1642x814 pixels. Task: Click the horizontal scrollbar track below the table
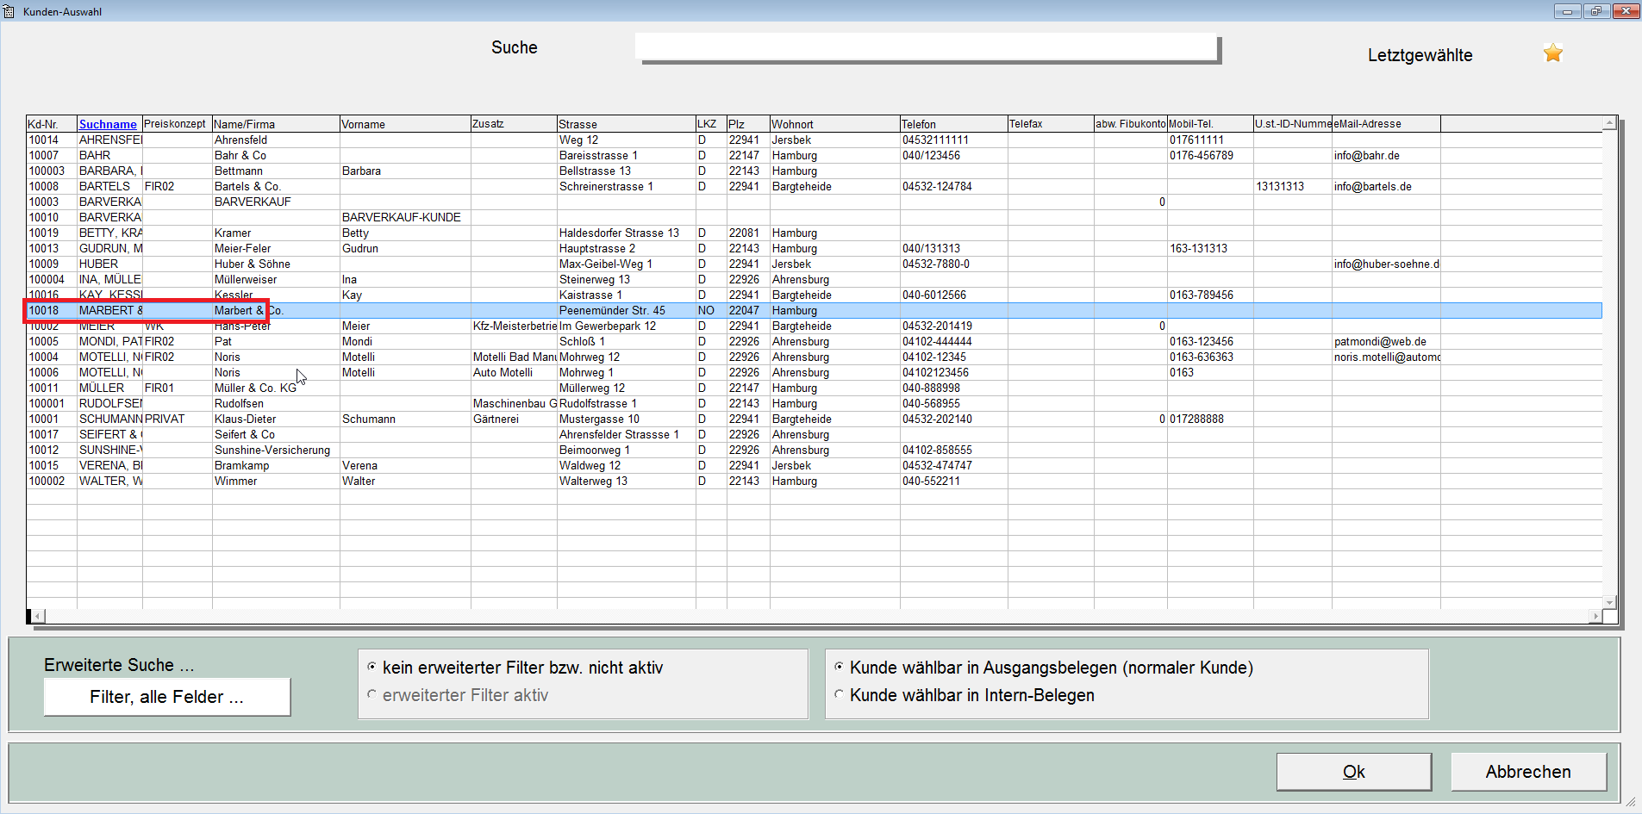click(817, 616)
